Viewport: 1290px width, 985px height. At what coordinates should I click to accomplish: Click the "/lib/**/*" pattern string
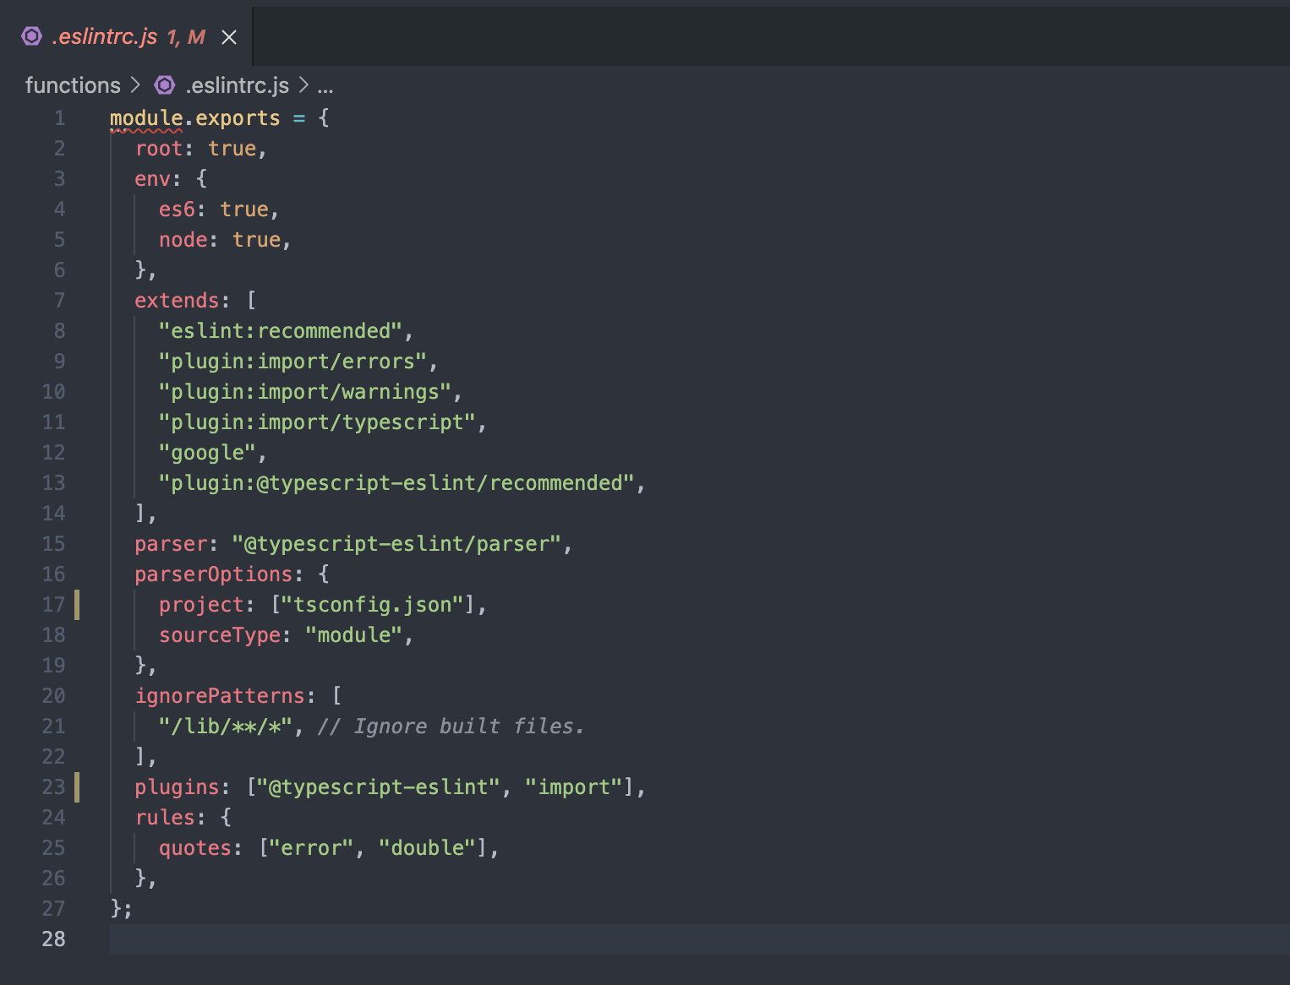pos(226,727)
